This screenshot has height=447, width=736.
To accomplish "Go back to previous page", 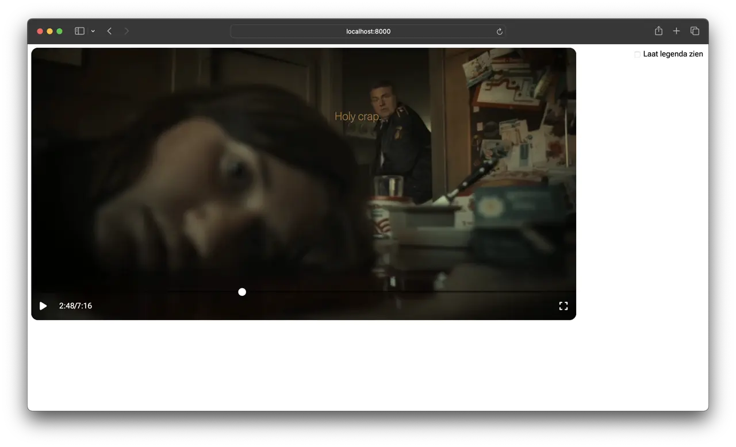I will [x=109, y=31].
